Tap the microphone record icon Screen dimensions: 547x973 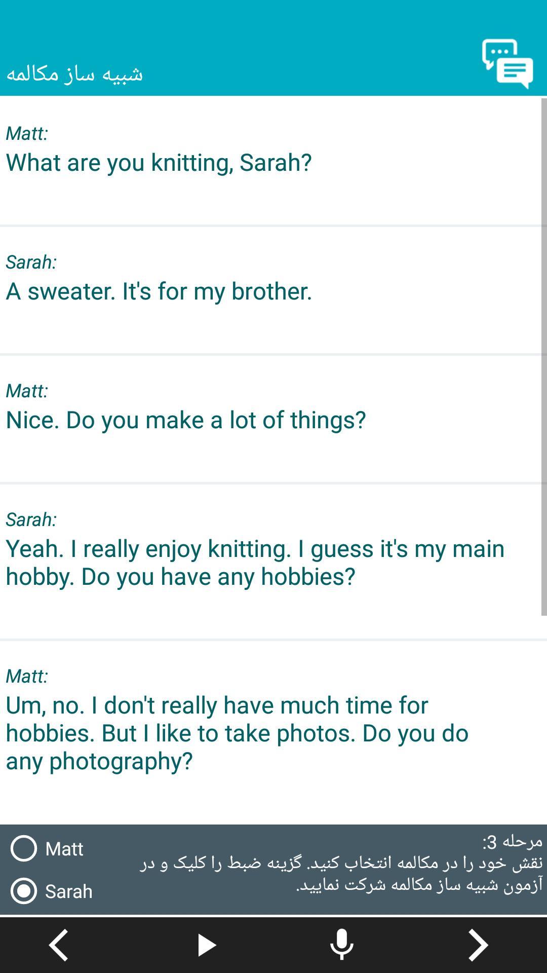[342, 945]
